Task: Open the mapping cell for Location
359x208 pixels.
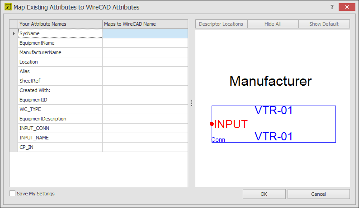Action: [x=145, y=62]
